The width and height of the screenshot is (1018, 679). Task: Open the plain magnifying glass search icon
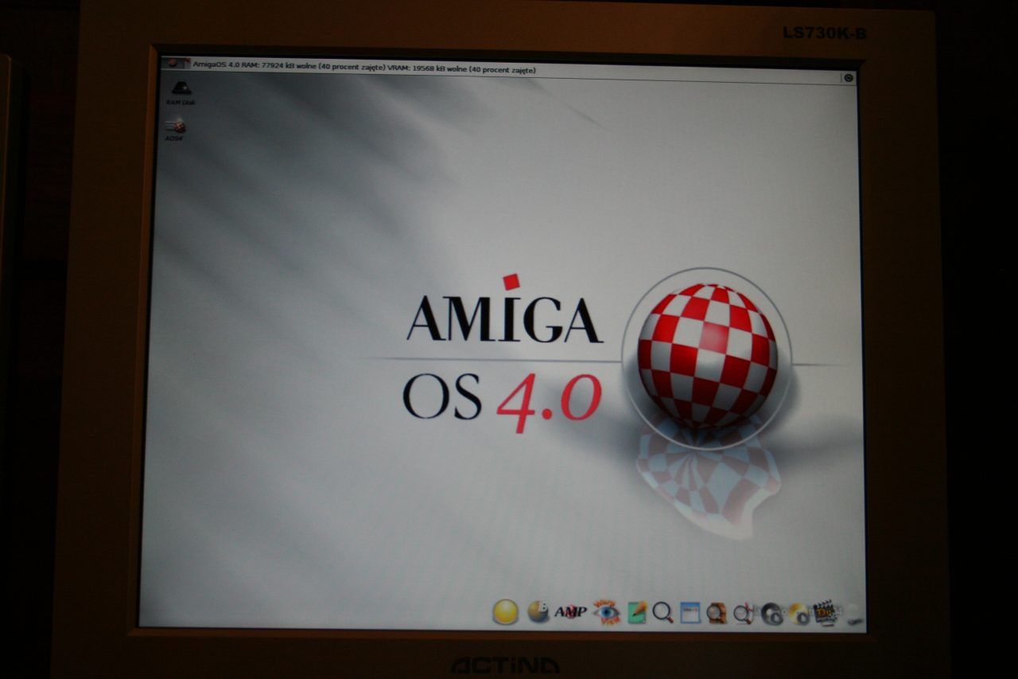coord(662,612)
